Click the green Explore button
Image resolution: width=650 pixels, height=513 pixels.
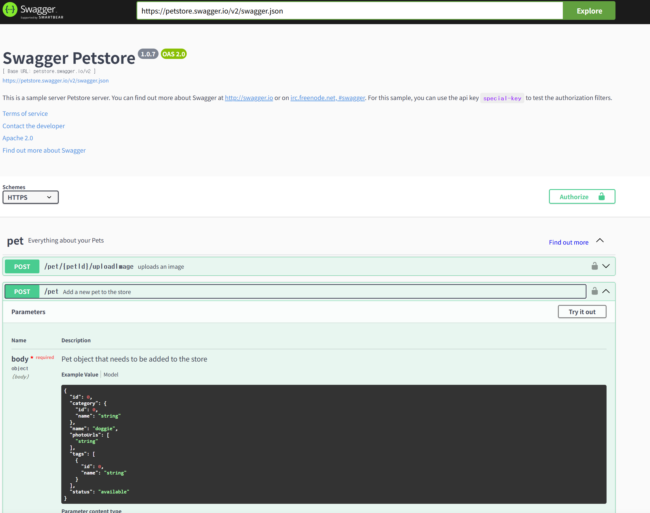coord(589,11)
